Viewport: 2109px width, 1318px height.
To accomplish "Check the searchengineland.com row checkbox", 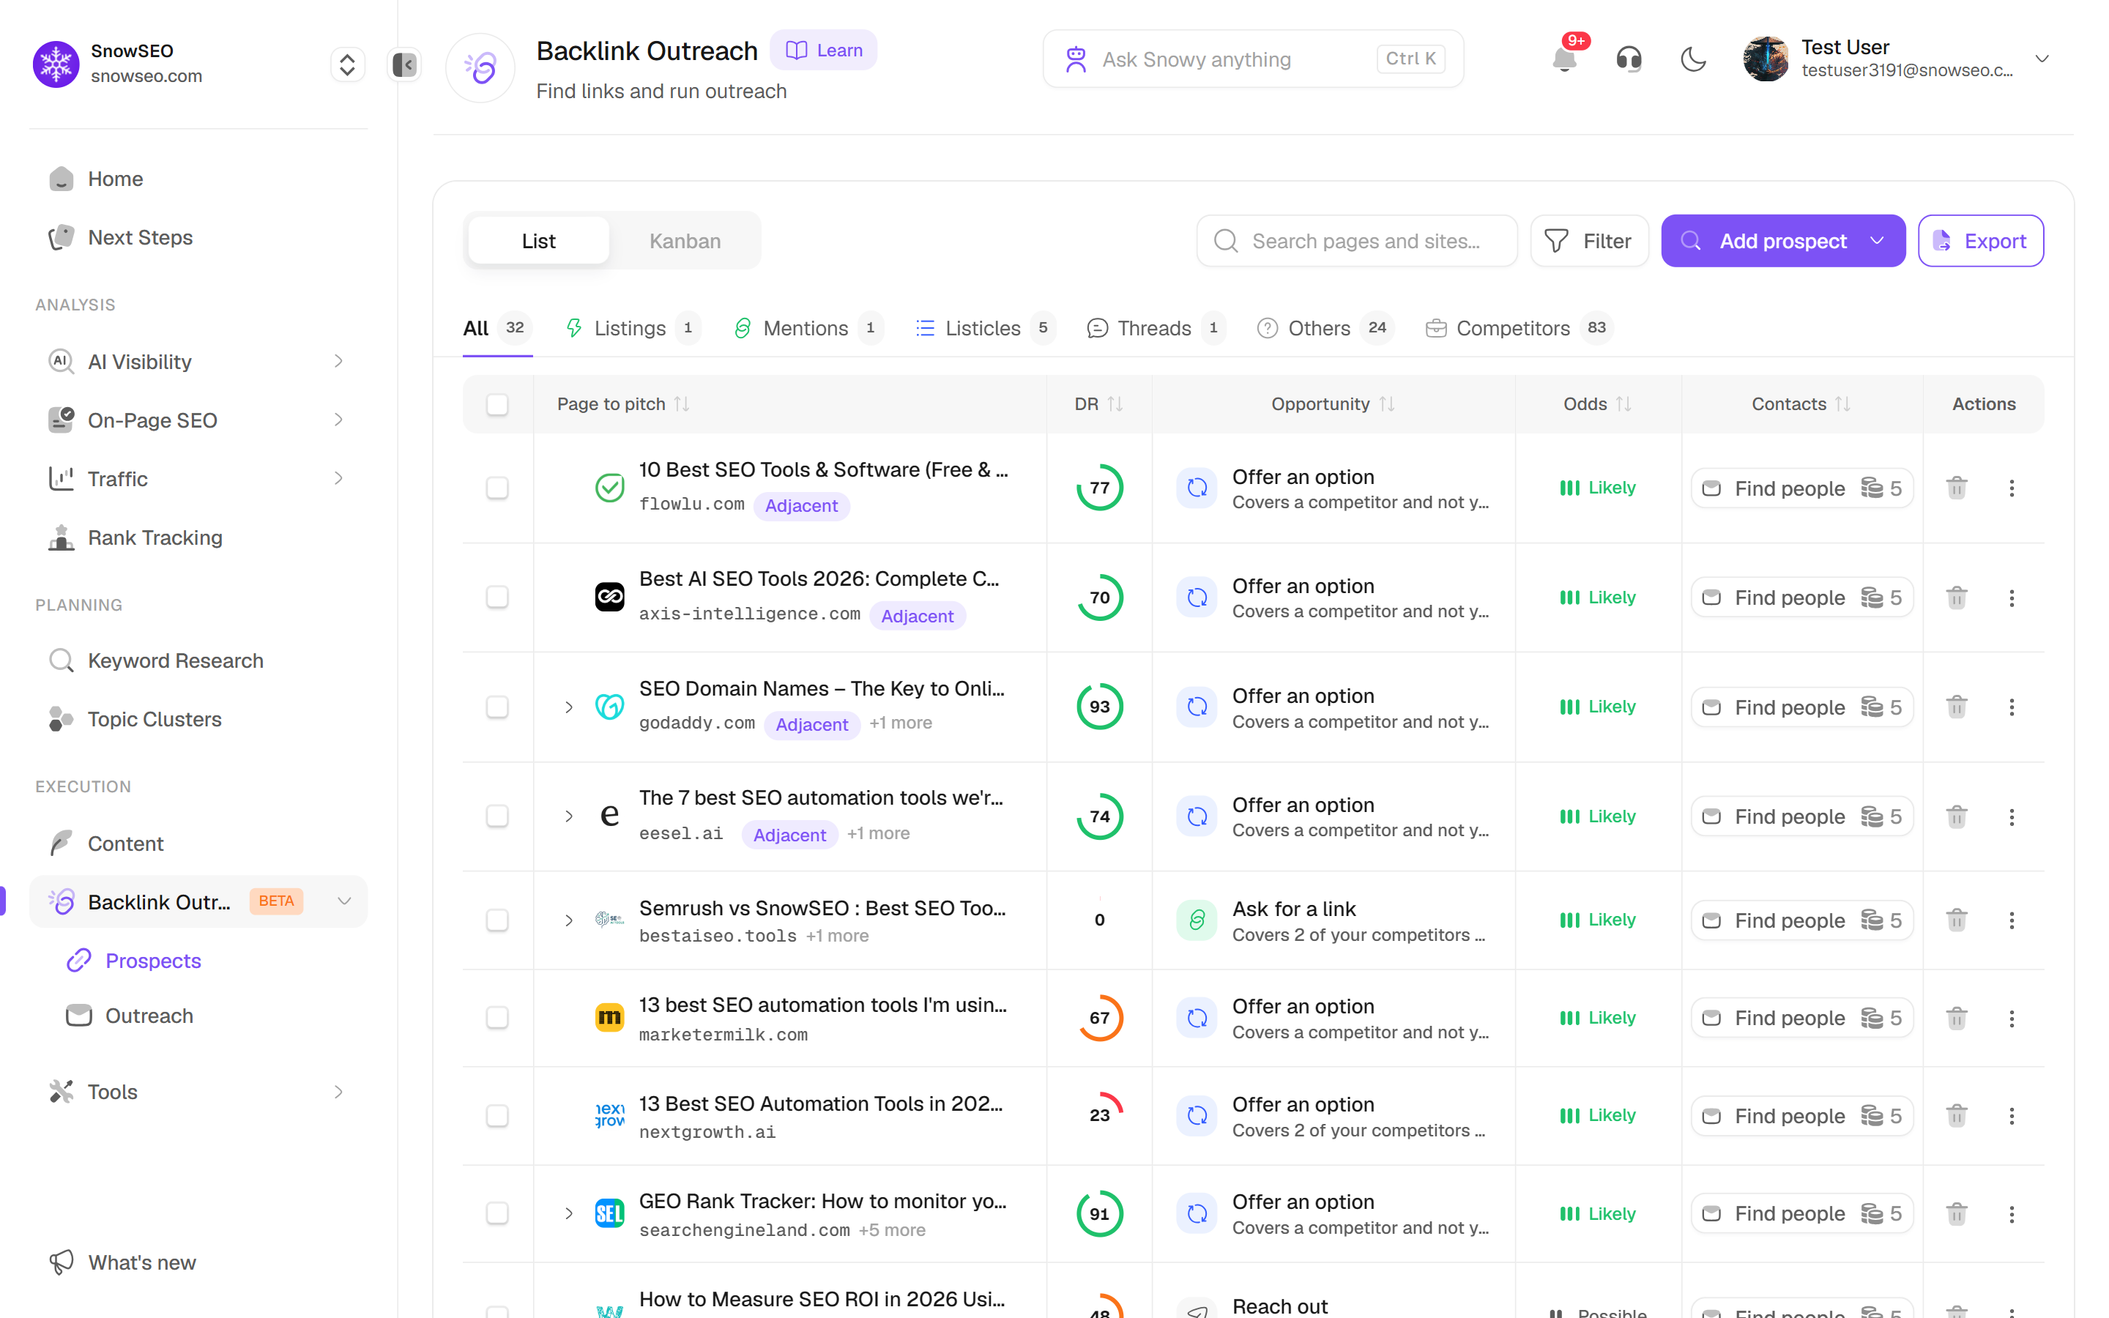I will [x=496, y=1213].
